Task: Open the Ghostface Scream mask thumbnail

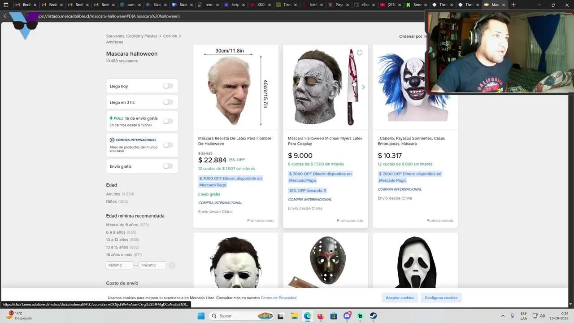Action: click(415, 261)
